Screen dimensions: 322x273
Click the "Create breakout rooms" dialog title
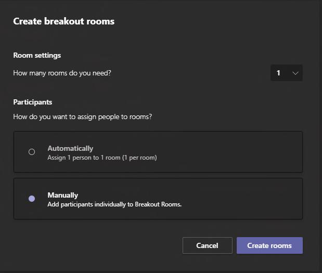(63, 21)
